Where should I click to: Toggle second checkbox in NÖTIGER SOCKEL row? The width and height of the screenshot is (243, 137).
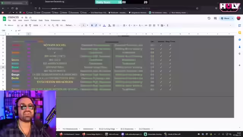pos(170,45)
